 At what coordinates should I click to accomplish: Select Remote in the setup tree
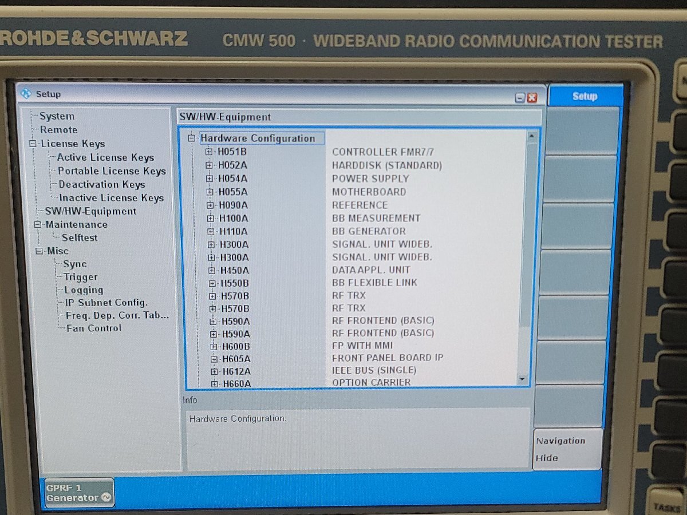pyautogui.click(x=58, y=130)
